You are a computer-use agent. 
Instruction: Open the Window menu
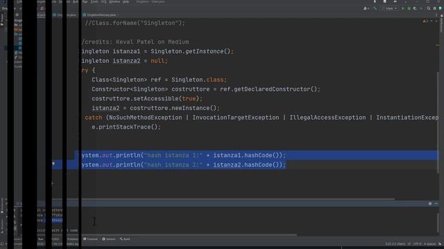[x=114, y=1]
